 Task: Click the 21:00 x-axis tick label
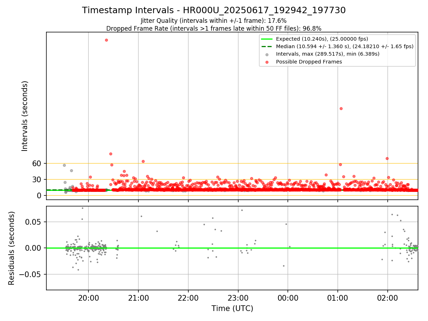click(x=138, y=298)
